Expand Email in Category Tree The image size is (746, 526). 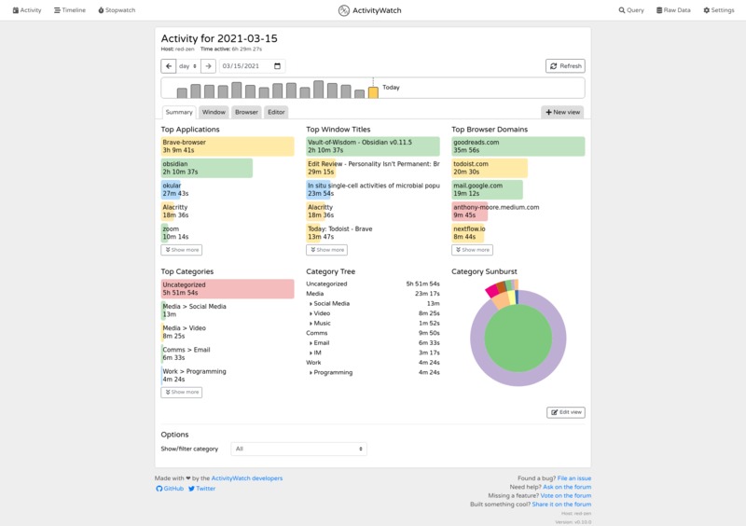[x=319, y=342]
